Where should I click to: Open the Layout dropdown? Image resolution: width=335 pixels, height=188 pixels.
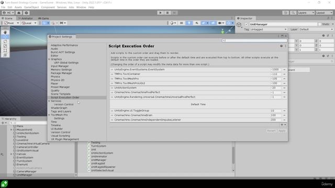325,13
